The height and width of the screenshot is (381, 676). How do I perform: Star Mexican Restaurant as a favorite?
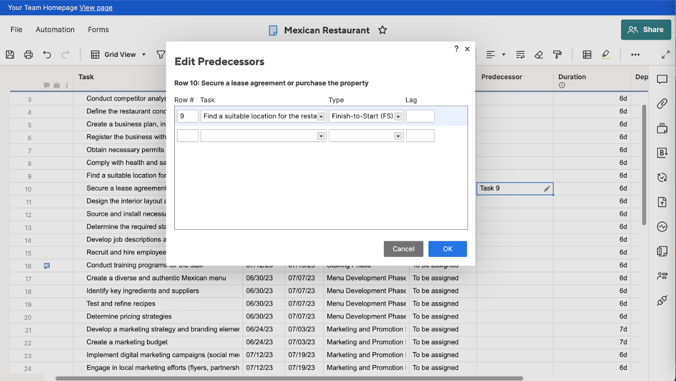(382, 30)
